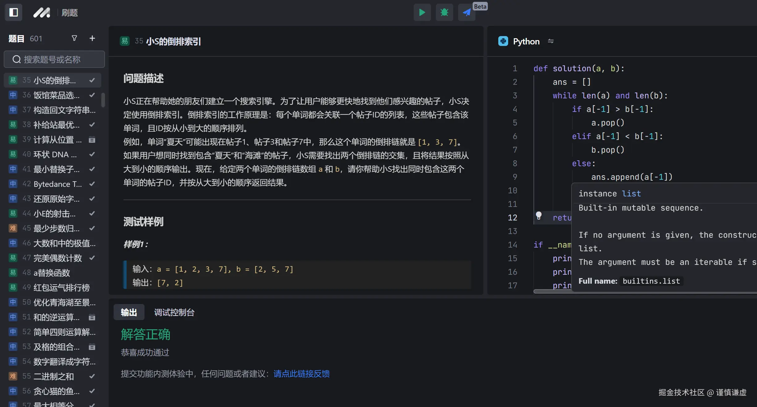Run the code with the green play icon
The image size is (757, 407).
coord(422,12)
